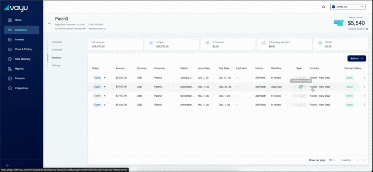The image size is (373, 172).
Task: Click the Vayu logo
Action: click(x=16, y=8)
